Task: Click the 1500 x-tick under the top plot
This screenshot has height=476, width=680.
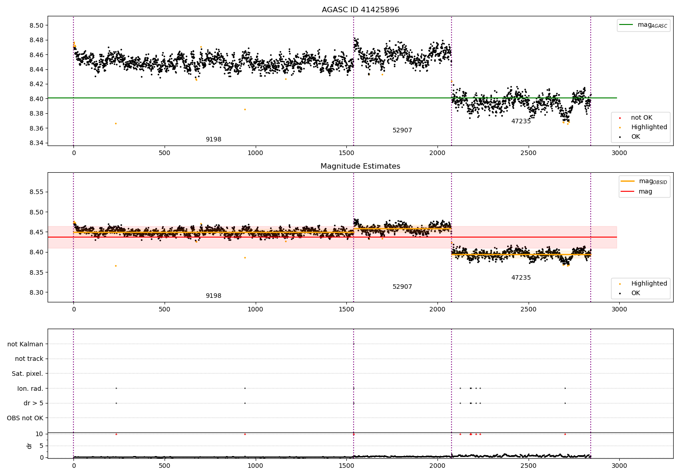Action: 346,153
